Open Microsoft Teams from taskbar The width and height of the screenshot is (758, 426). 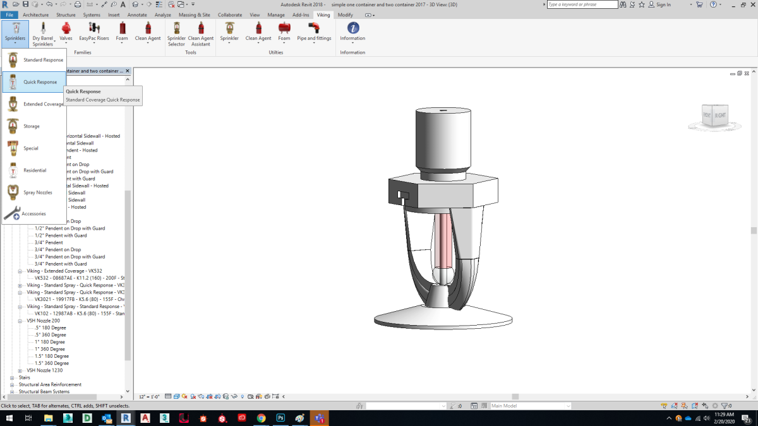(319, 418)
